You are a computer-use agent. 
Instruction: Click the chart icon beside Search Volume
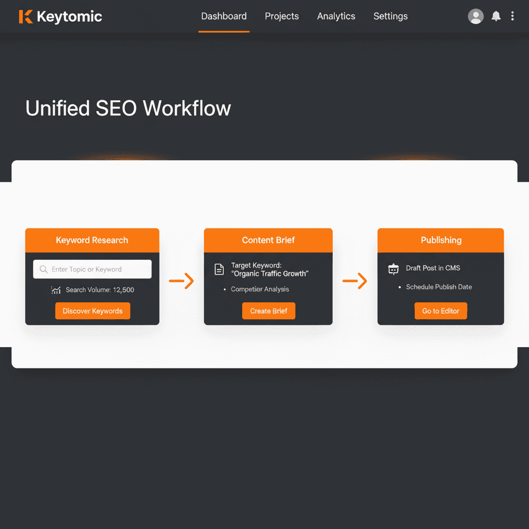pos(56,290)
